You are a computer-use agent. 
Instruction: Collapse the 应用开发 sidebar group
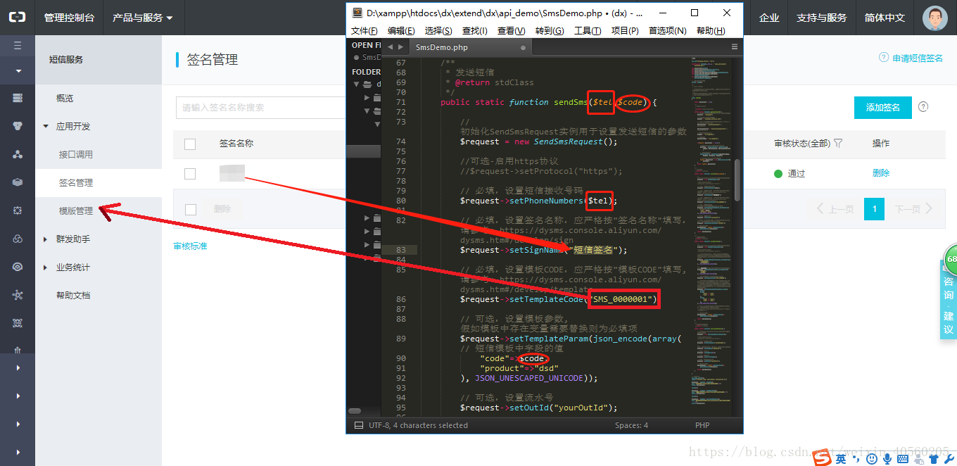[46, 127]
